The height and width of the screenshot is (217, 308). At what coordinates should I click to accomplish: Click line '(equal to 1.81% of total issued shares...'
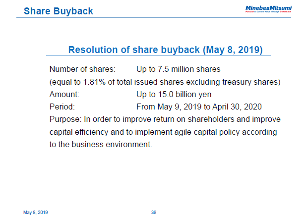165,82
